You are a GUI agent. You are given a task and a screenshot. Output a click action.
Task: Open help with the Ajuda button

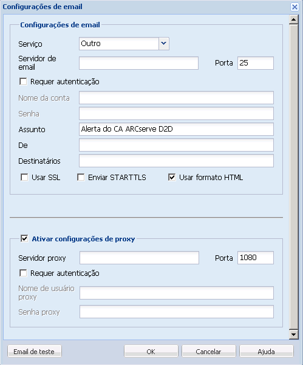coord(267,351)
